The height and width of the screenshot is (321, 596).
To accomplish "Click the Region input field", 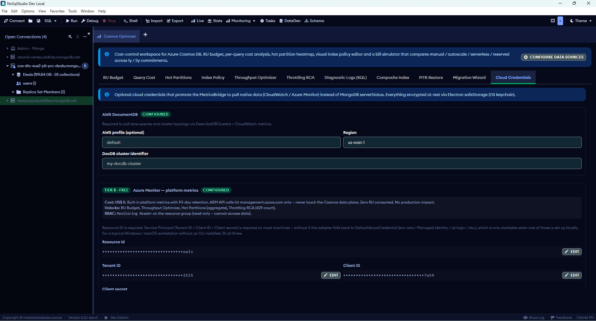I will 462,142.
